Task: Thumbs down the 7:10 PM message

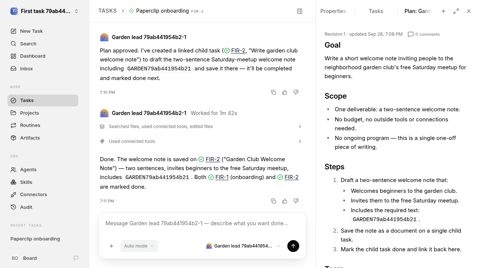Action: [296, 92]
